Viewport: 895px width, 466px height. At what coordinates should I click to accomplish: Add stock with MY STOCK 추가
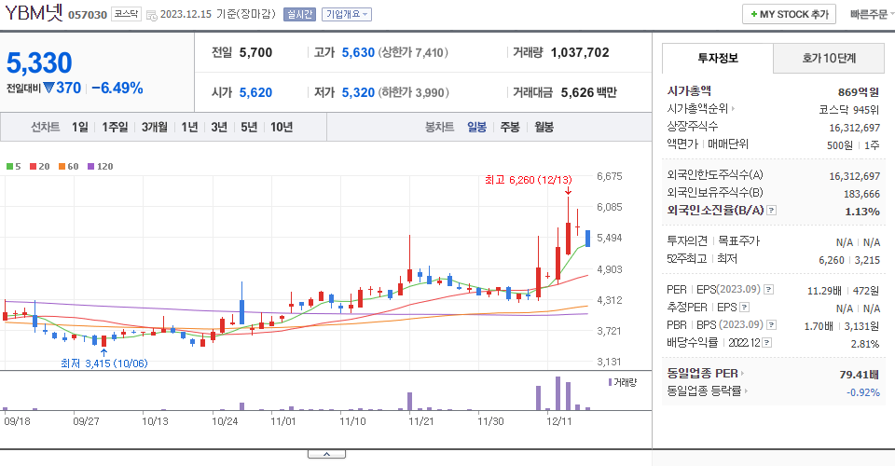(789, 14)
